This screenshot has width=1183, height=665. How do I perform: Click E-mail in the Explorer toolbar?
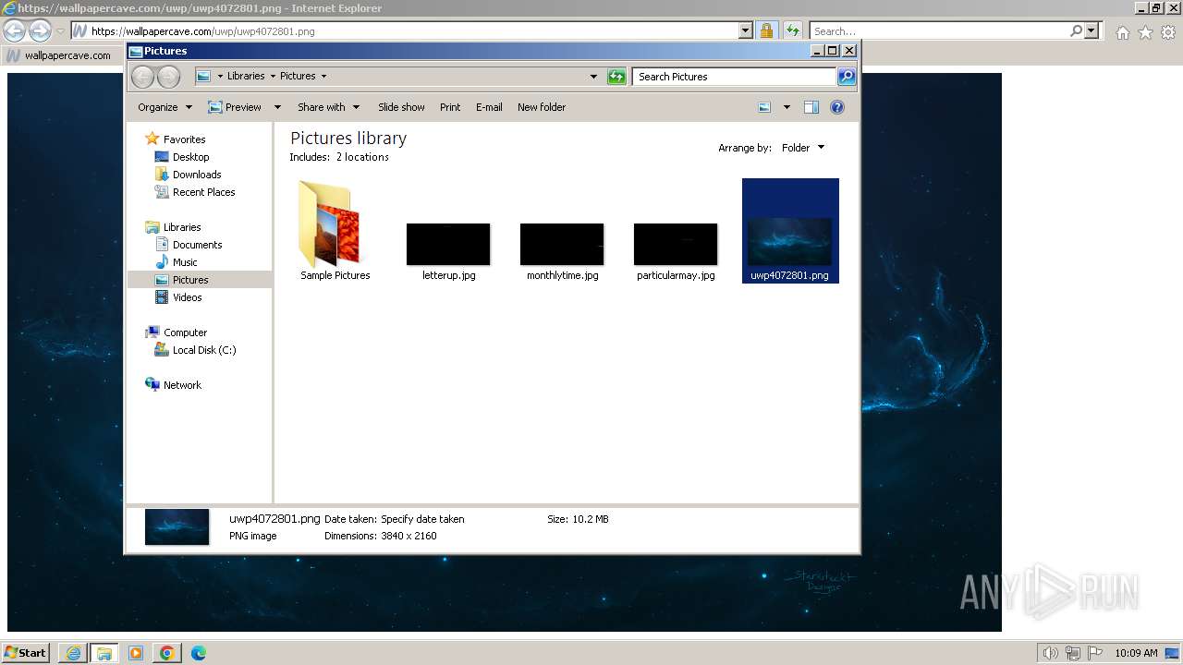(x=489, y=107)
